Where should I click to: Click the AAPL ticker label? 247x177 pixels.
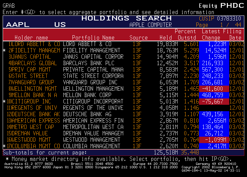pos(17,25)
